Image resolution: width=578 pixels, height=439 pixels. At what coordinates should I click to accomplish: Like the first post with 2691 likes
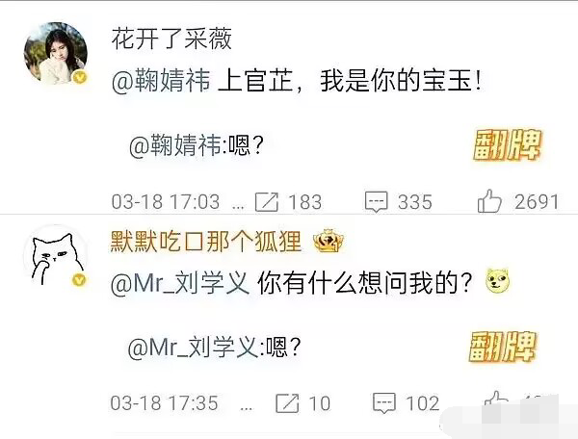click(489, 201)
